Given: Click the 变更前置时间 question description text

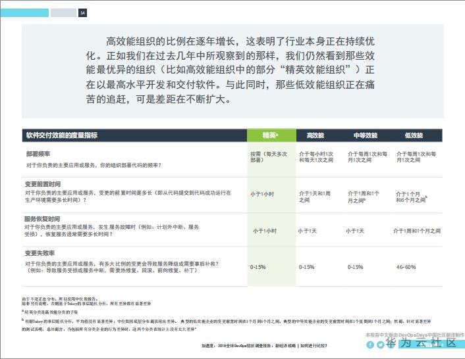Looking at the screenshot, I should (128, 196).
